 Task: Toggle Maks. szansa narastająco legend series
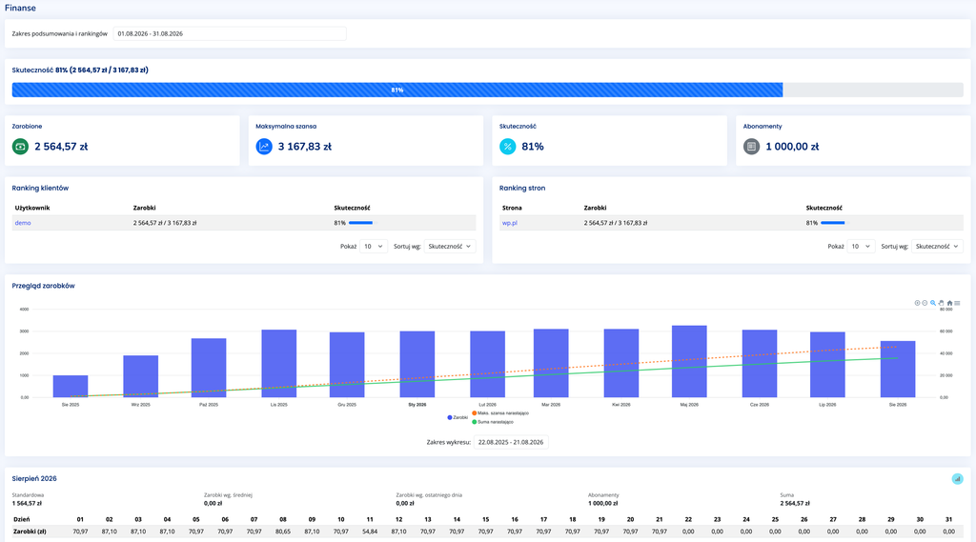pos(500,413)
